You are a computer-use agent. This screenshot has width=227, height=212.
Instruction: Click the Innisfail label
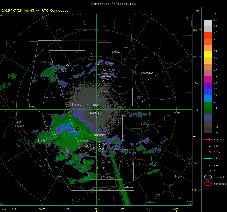102,91
